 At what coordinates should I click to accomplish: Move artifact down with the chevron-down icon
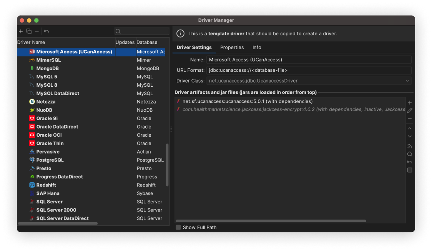click(x=410, y=136)
